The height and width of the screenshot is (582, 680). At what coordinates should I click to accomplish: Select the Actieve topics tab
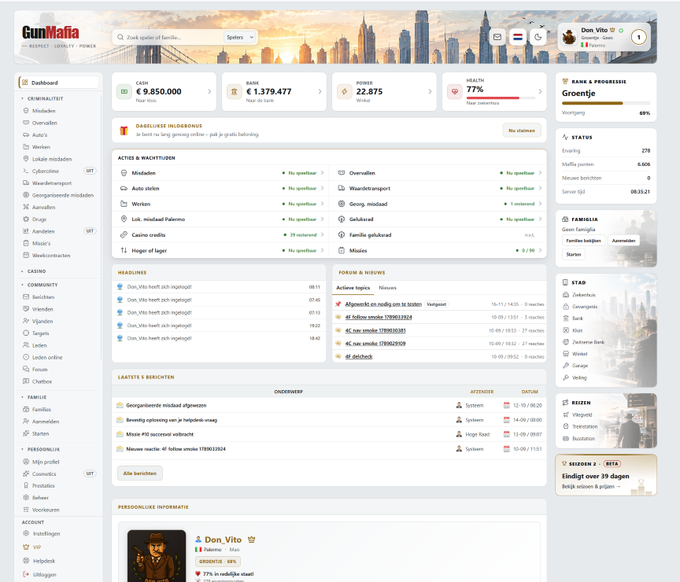[353, 288]
